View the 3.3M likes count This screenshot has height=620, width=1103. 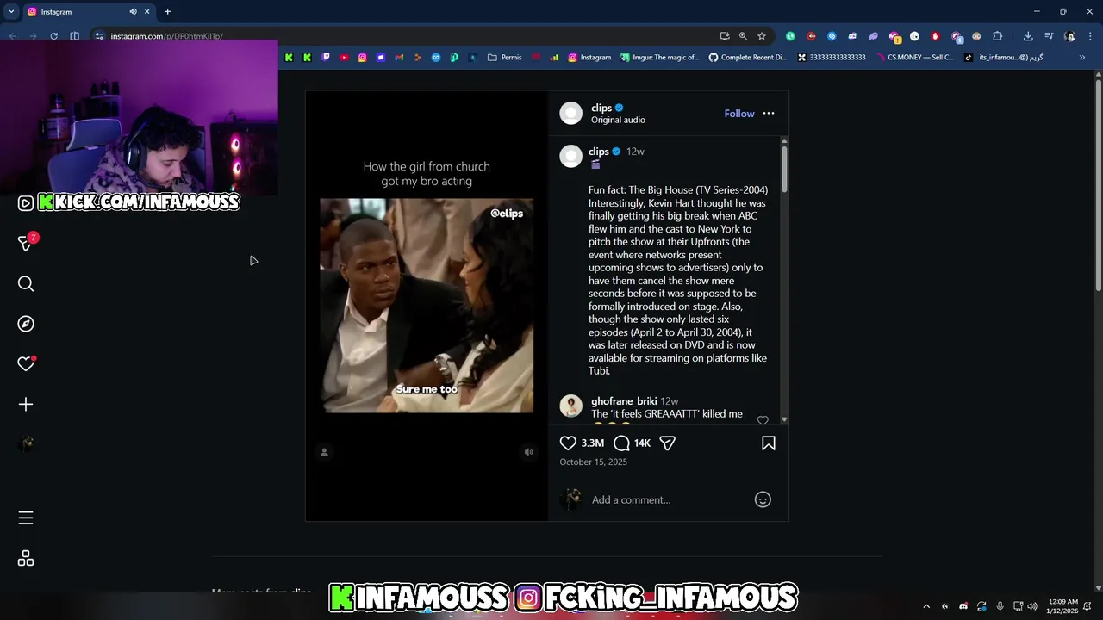point(593,443)
